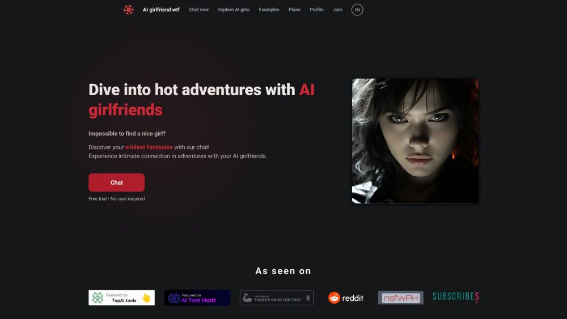Click the highlighted "wildest fantasies" text
The image size is (567, 319).
tap(149, 147)
